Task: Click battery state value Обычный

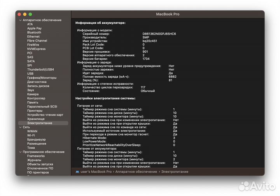Action: [x=148, y=91]
